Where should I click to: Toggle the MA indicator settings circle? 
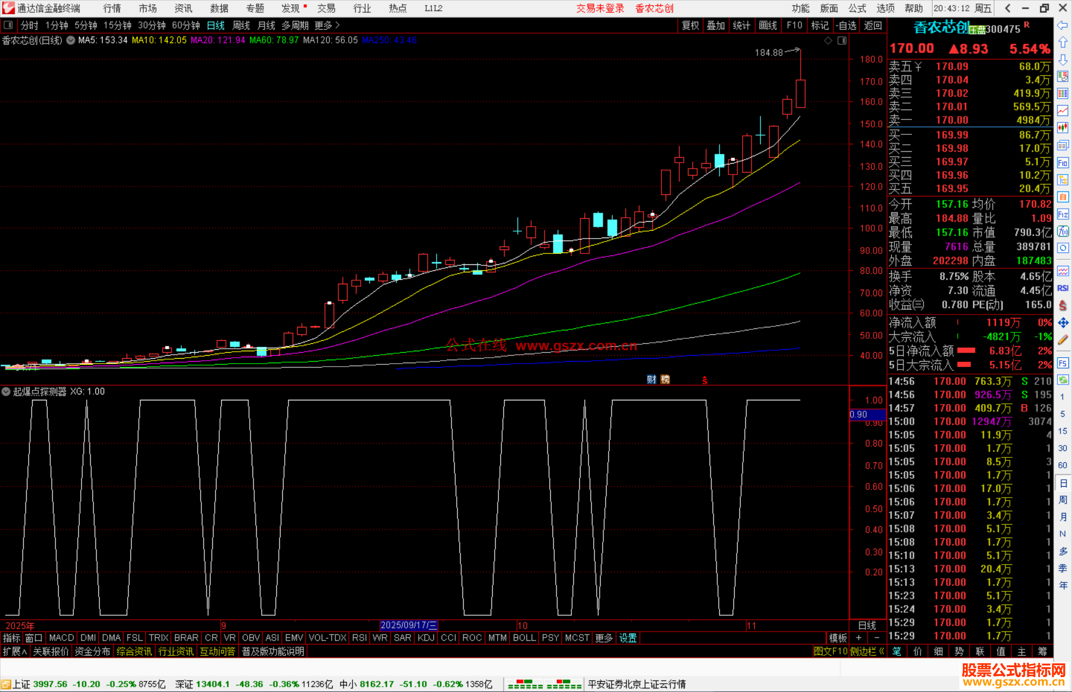[x=70, y=40]
